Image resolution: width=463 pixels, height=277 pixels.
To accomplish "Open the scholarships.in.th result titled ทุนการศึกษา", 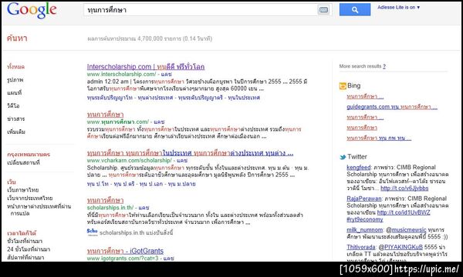I will click(105, 201).
